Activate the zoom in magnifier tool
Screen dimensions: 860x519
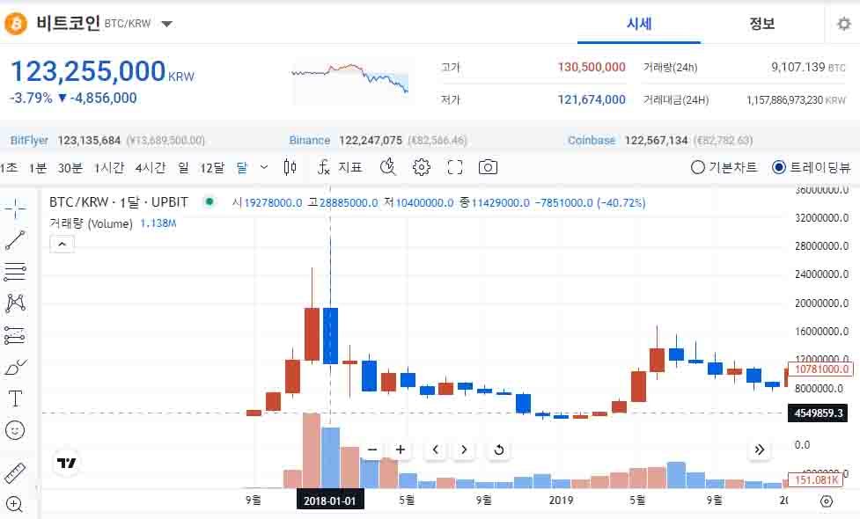click(x=15, y=504)
